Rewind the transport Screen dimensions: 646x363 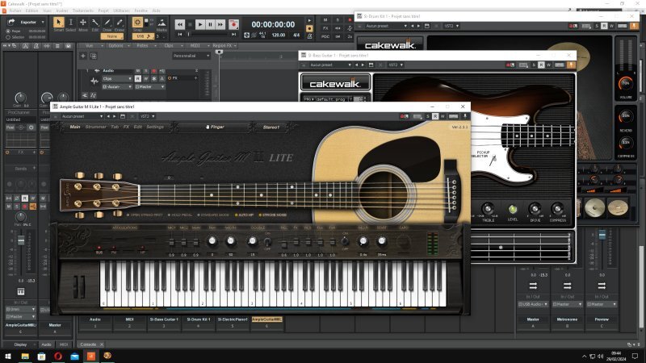[x=179, y=25]
